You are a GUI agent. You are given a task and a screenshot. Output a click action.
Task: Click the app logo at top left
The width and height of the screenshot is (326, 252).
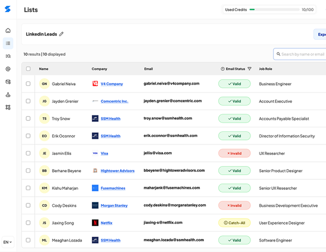point(8,9)
